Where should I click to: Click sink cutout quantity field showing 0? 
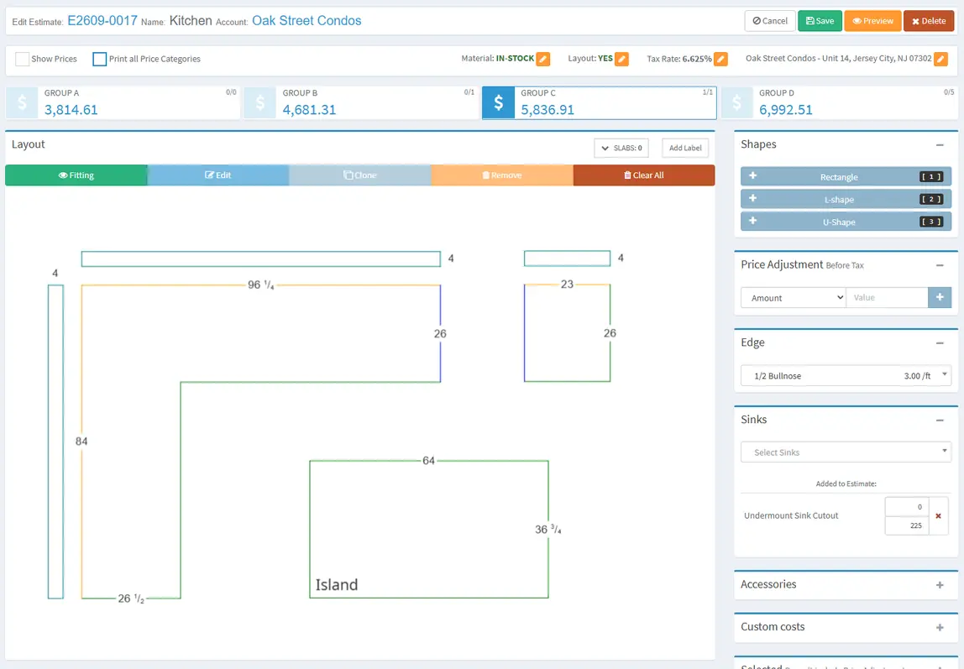pyautogui.click(x=906, y=507)
